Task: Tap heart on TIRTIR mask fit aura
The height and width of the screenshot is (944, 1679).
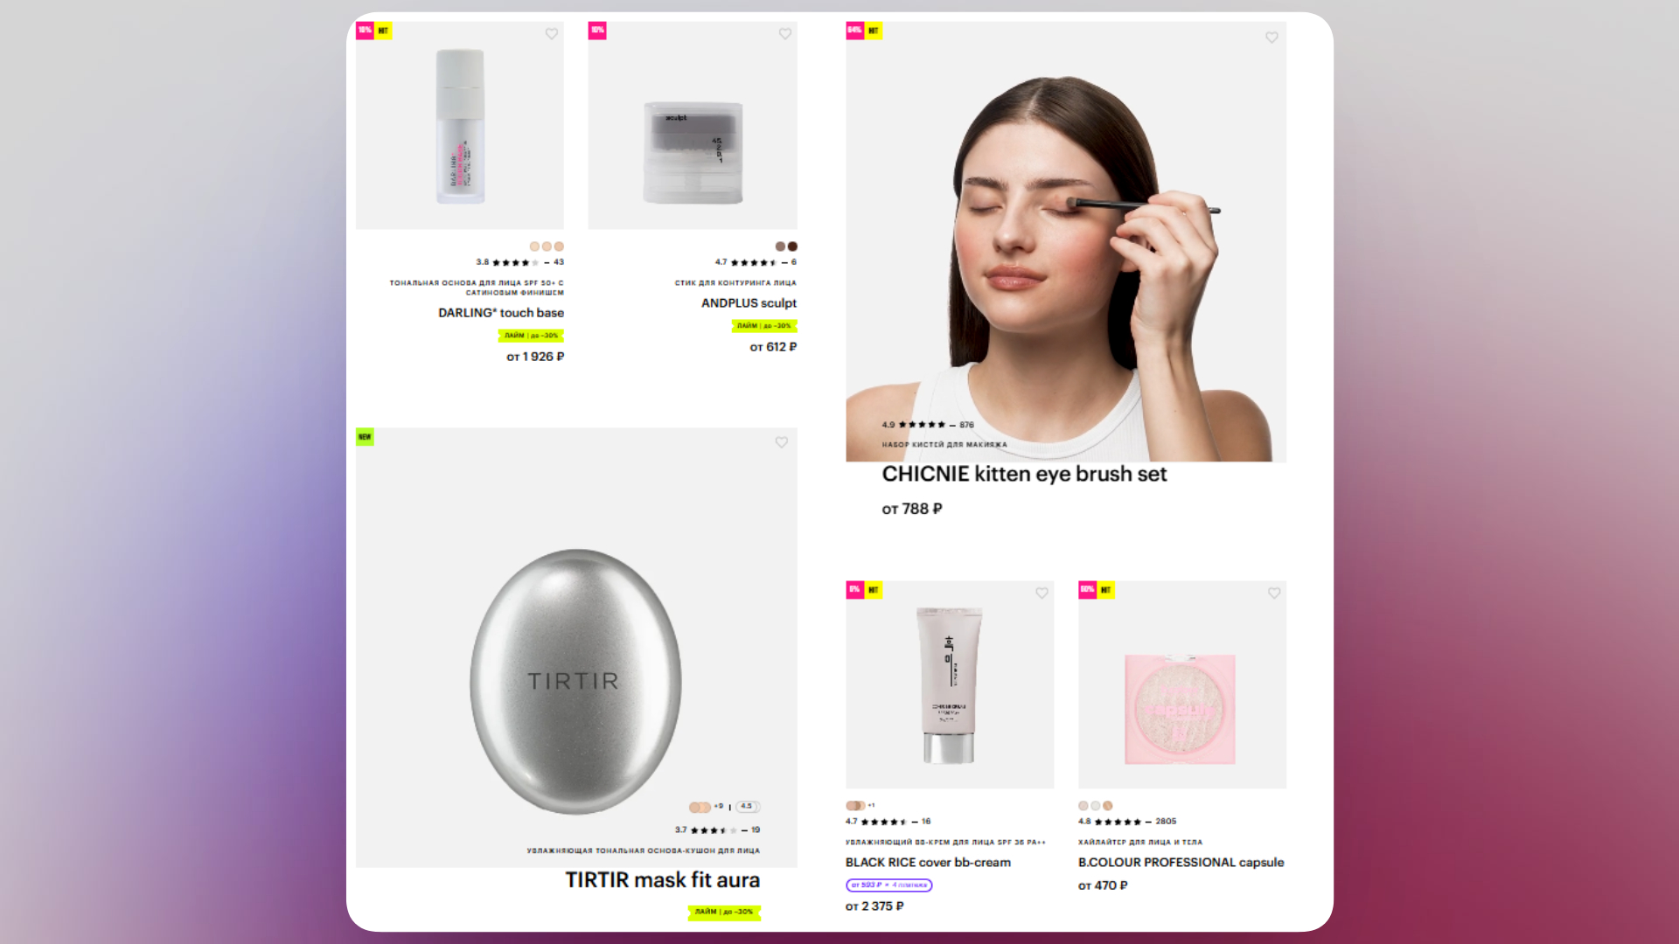Action: (x=781, y=442)
